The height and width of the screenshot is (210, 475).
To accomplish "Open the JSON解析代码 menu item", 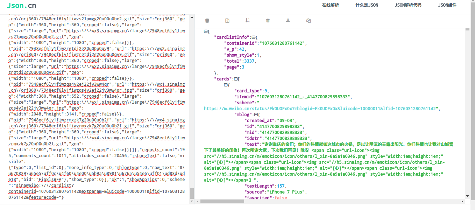I will [408, 5].
